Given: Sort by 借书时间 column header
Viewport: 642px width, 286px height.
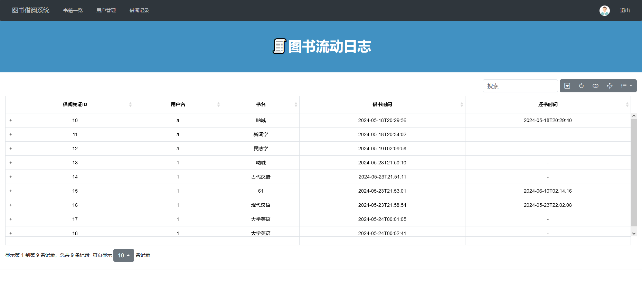Looking at the screenshot, I should pyautogui.click(x=382, y=104).
